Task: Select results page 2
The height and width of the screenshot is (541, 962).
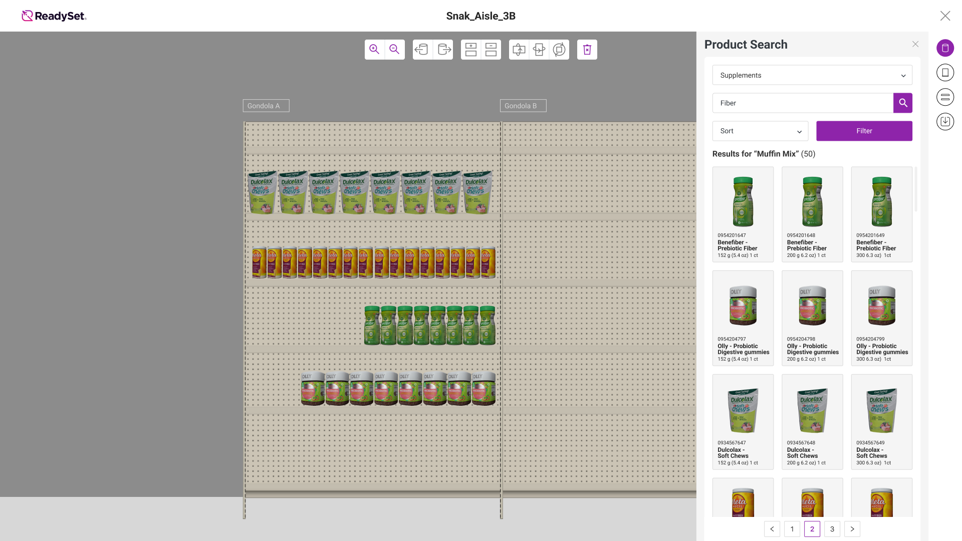Action: point(812,529)
